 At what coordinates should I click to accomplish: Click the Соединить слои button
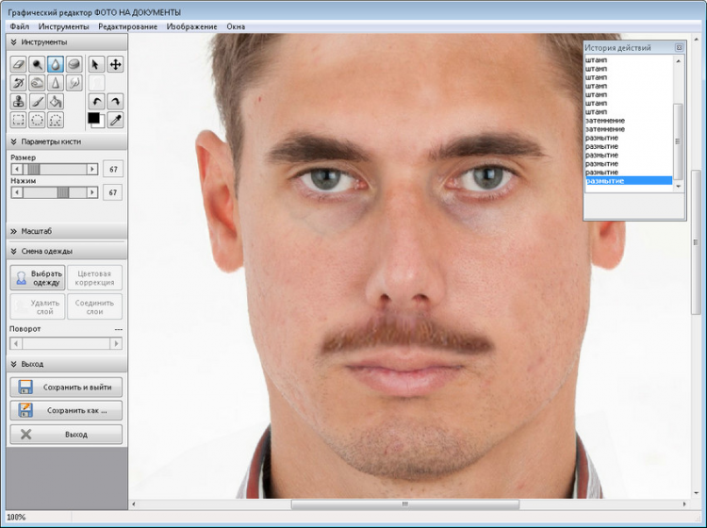[x=94, y=307]
